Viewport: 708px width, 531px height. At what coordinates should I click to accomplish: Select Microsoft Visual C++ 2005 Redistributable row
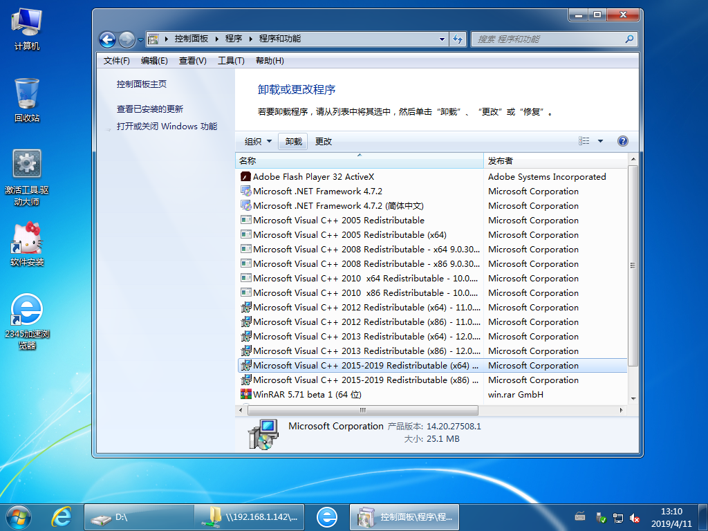point(432,220)
